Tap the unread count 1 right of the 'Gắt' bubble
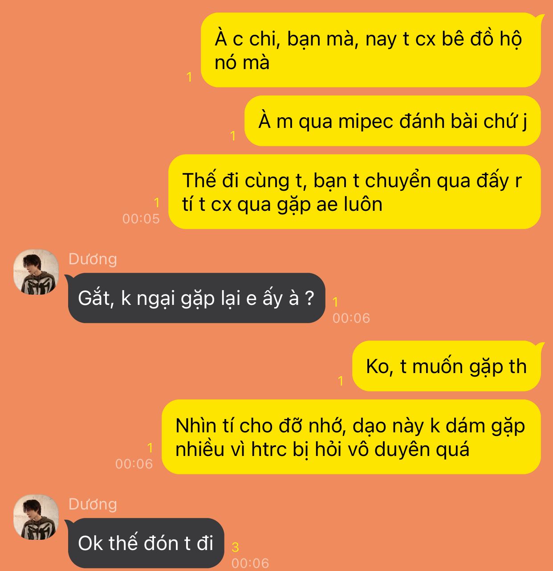Screen dimensions: 553x571 pos(336,302)
